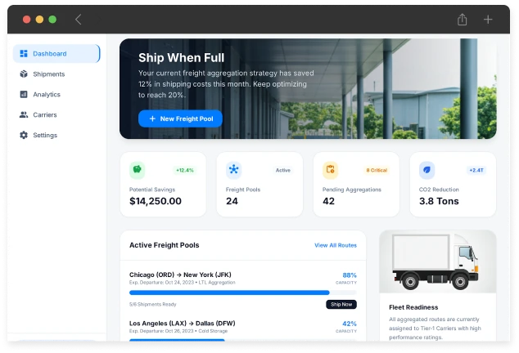Click the piggy bank Potential Savings icon

137,170
